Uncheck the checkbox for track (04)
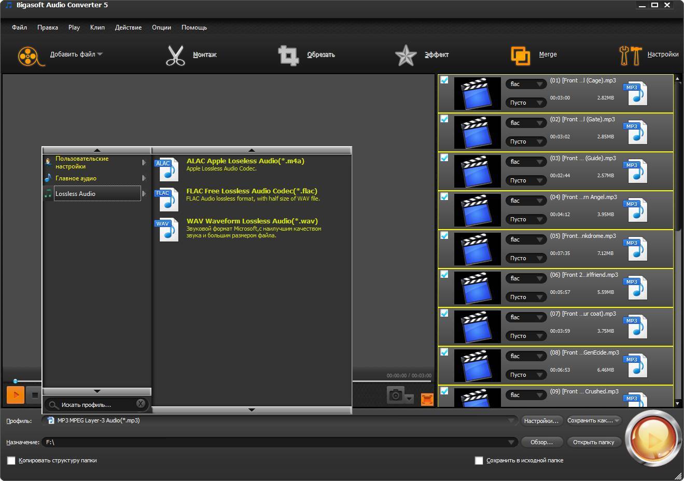 [444, 196]
